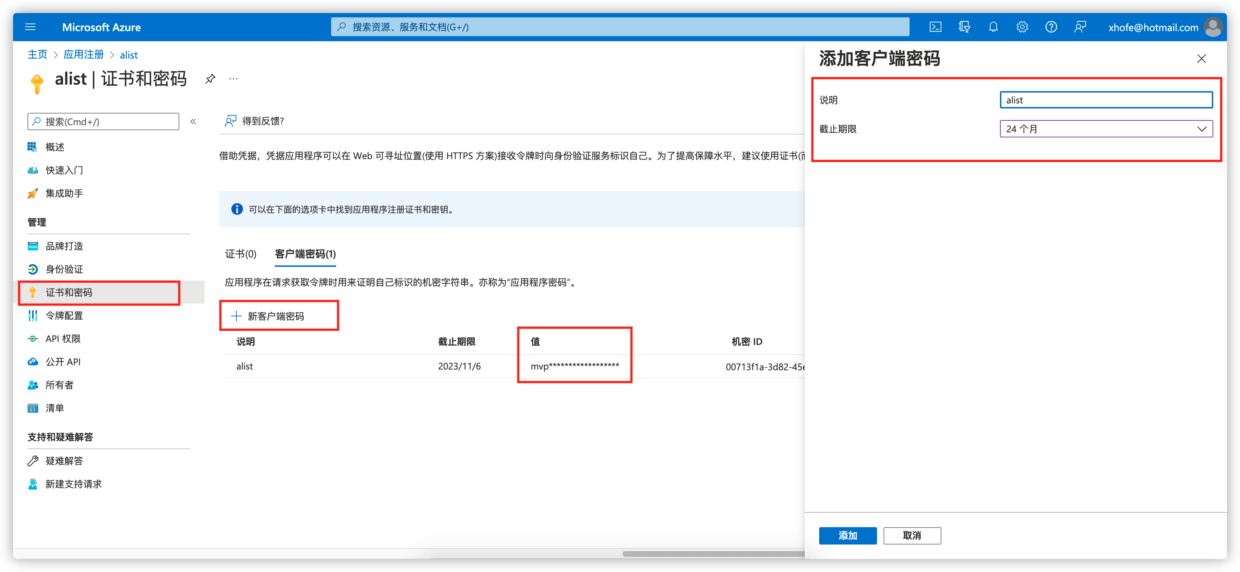Click the help question mark icon
Viewport: 1240px width, 572px height.
1051,27
